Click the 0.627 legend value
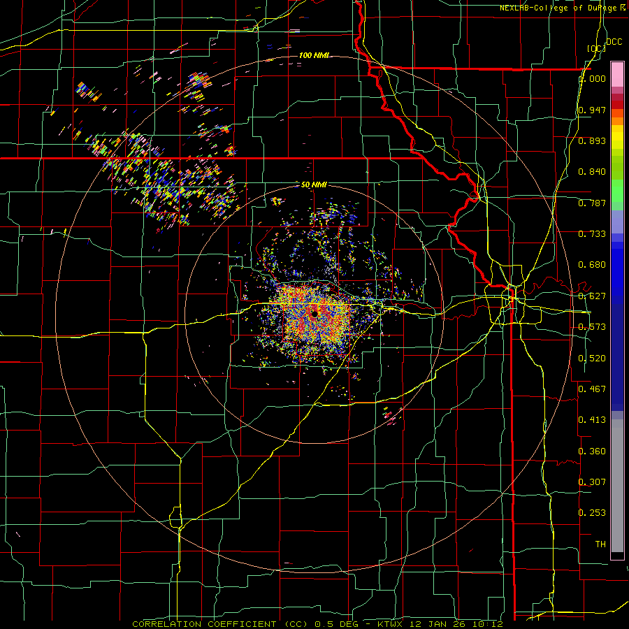629x629 pixels. coord(592,296)
